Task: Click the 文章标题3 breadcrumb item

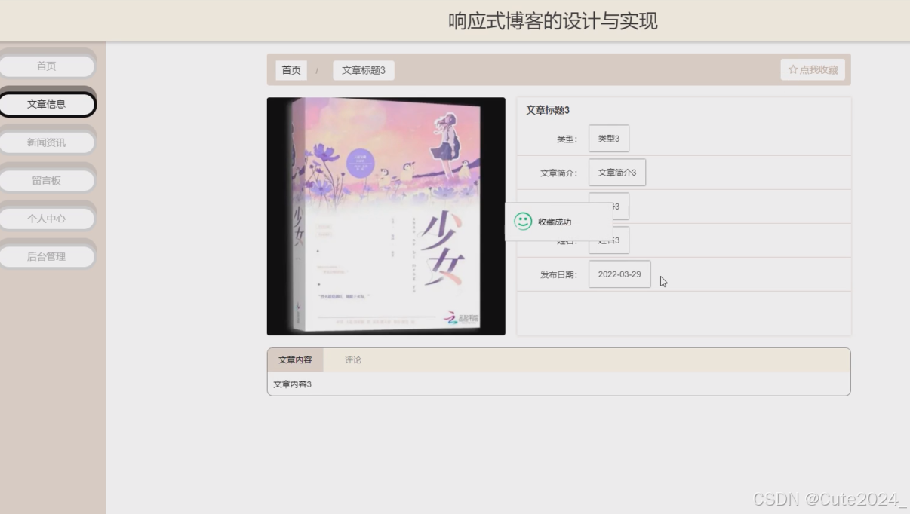Action: point(364,70)
